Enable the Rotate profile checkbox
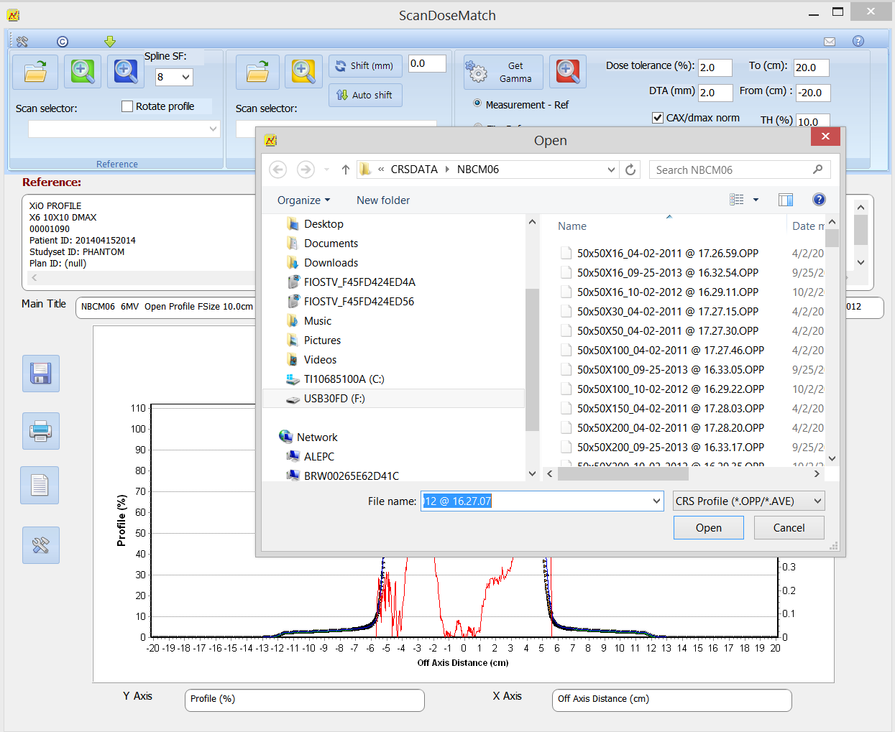895x732 pixels. point(127,106)
